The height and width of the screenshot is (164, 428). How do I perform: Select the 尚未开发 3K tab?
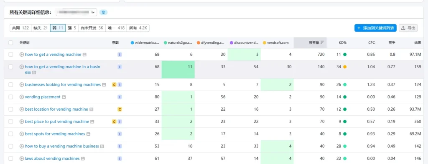click(92, 28)
